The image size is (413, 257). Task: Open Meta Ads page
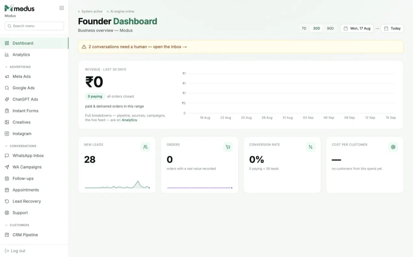pos(34,76)
